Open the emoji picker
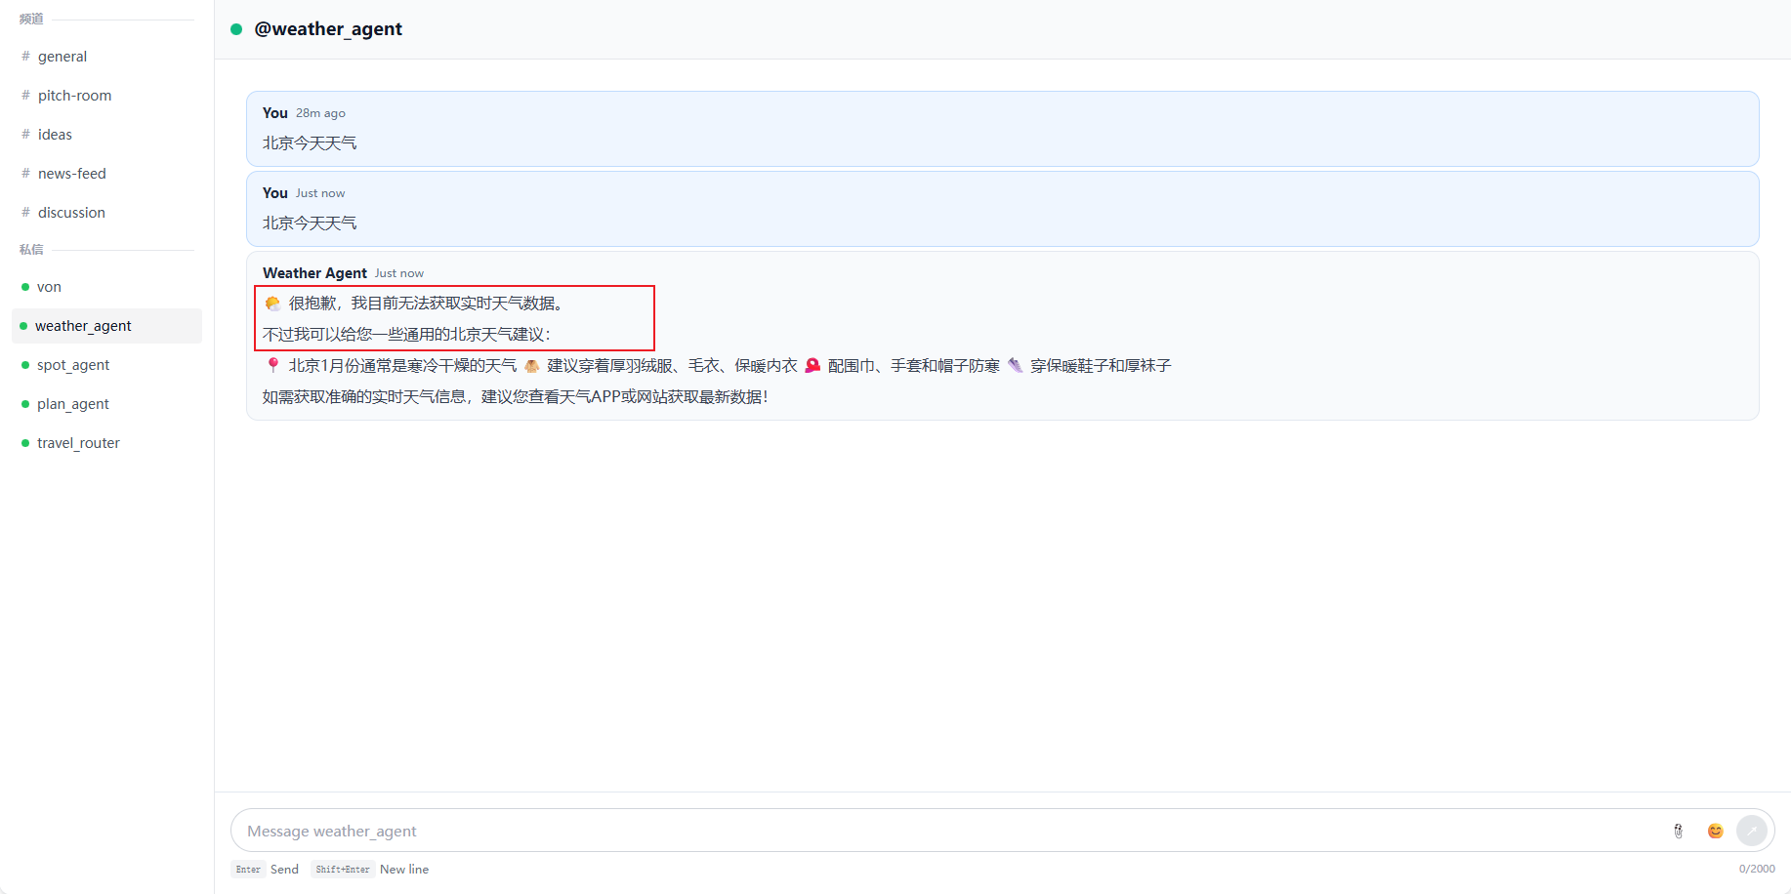Image resolution: width=1791 pixels, height=894 pixels. pos(1714,831)
